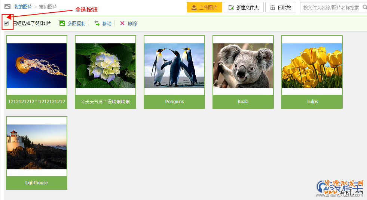This screenshot has height=200, width=367.
Task: Click the Penguins name label
Action: (x=174, y=102)
